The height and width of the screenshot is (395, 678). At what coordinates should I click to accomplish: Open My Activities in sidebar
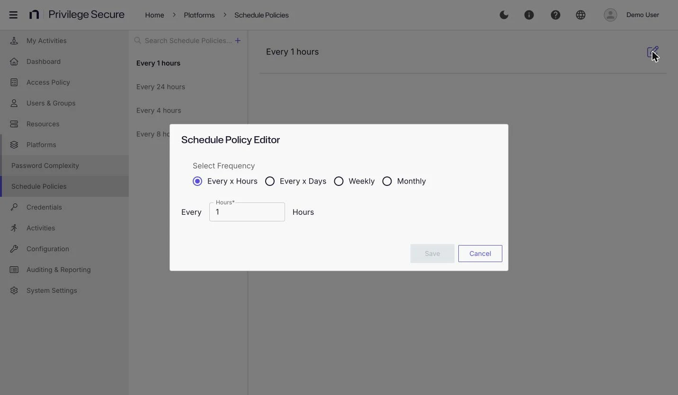[x=64, y=41]
